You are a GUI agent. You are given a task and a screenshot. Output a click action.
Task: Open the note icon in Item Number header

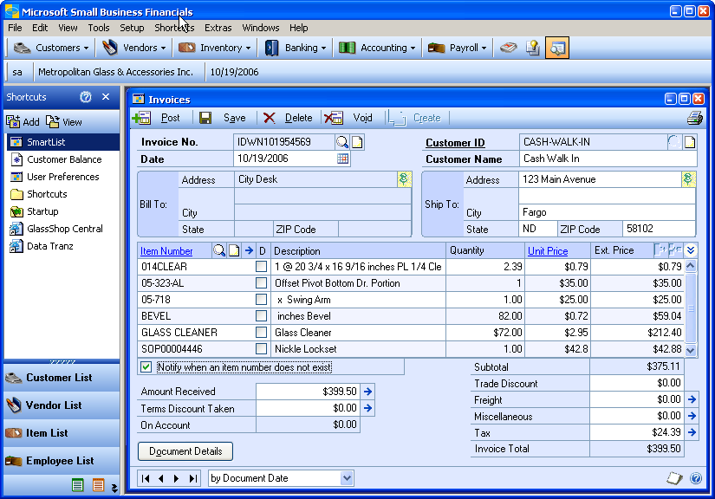click(x=234, y=250)
